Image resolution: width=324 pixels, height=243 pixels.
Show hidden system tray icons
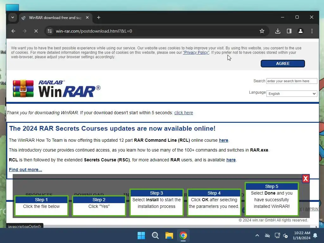(257, 235)
